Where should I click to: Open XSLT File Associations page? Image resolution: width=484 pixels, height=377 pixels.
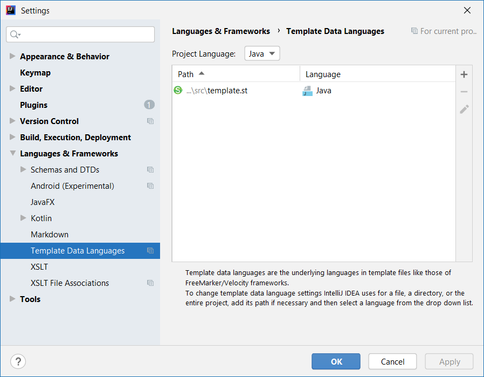point(70,283)
